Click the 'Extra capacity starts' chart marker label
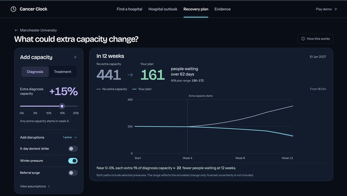Viewport: 347px width, 196px height. pyautogui.click(x=201, y=96)
